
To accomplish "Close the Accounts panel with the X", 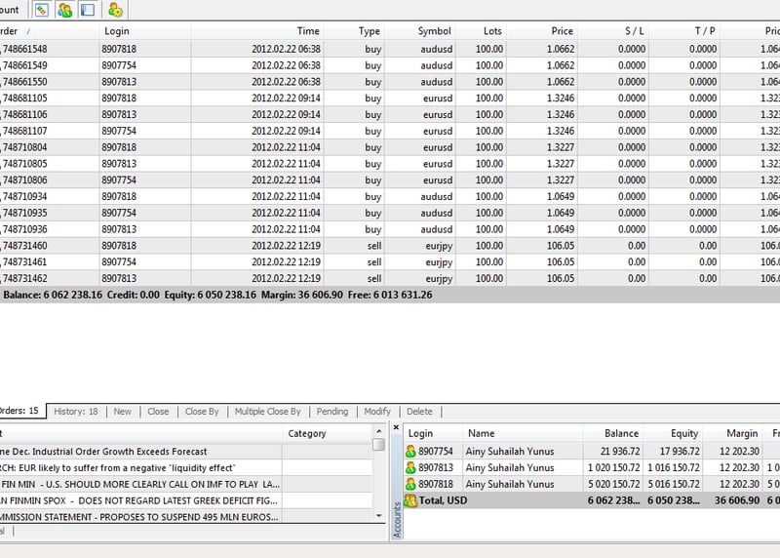I will pyautogui.click(x=396, y=428).
